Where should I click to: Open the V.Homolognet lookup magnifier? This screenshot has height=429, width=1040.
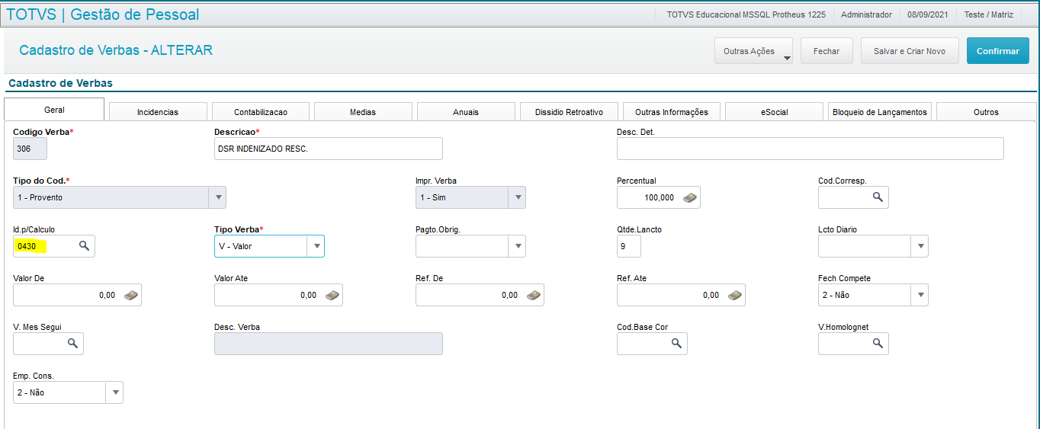(x=878, y=344)
